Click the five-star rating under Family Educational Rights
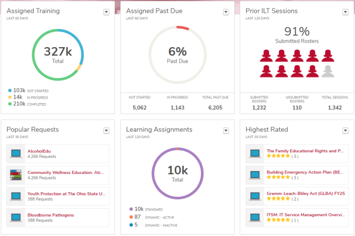This screenshot has width=355, height=236. point(278,156)
